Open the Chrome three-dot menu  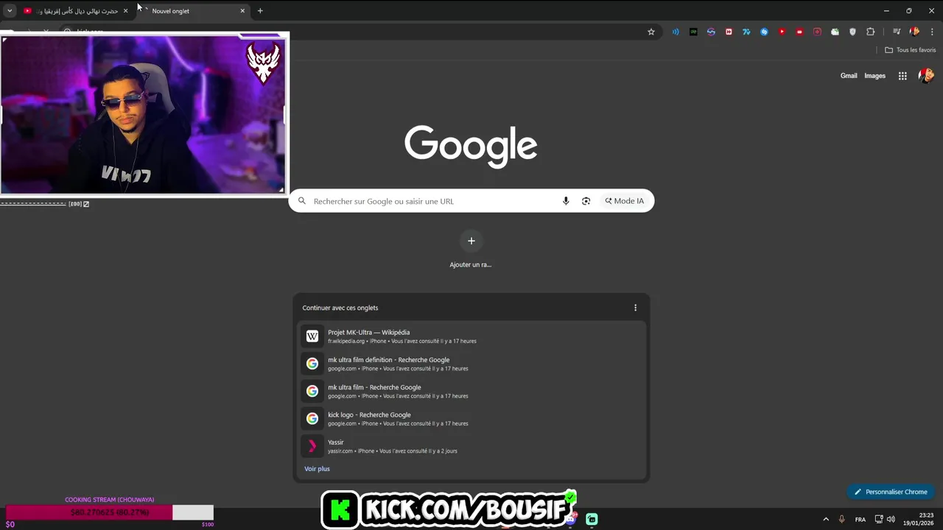point(932,32)
